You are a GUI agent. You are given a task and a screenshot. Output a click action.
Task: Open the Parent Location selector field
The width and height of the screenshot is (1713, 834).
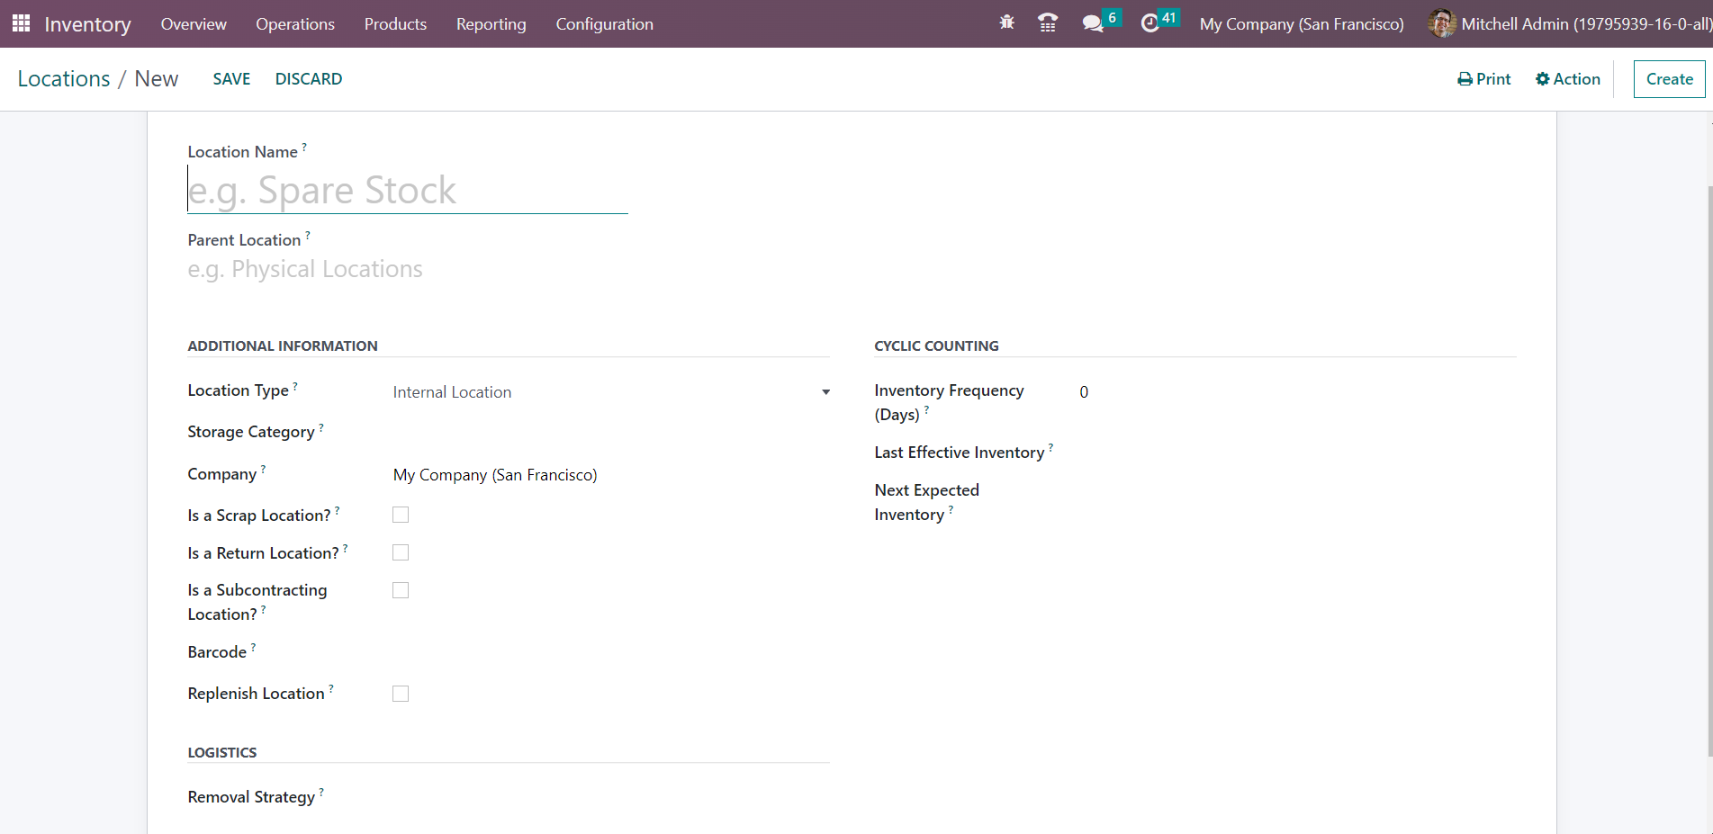pyautogui.click(x=407, y=270)
